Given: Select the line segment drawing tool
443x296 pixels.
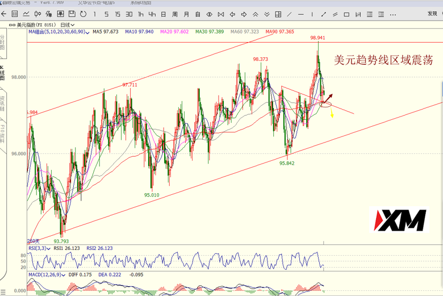Looking at the screenshot, I should pos(324,14).
